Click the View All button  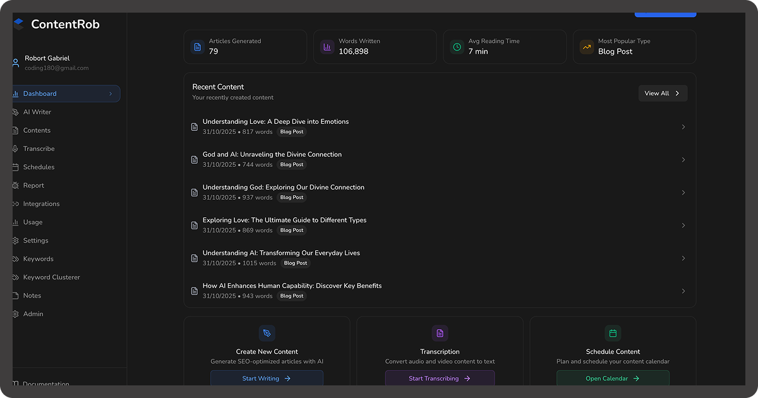click(x=662, y=93)
